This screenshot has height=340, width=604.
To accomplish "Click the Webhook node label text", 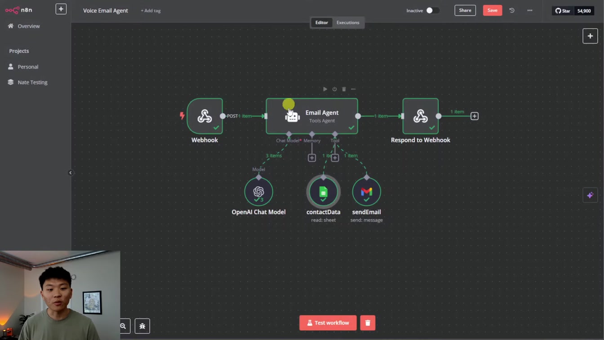I will [x=204, y=140].
